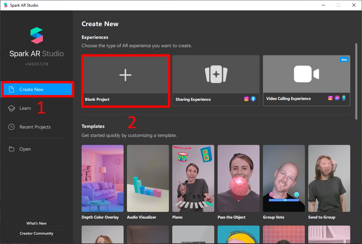Select the Piano template

click(193, 178)
